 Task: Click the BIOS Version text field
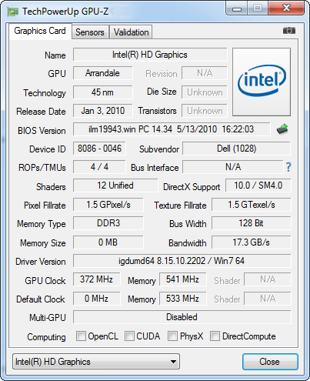click(172, 129)
